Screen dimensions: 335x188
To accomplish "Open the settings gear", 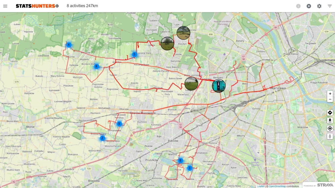I will pos(319,6).
